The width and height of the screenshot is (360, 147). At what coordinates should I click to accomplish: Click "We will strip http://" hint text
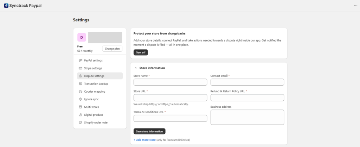(x=161, y=104)
